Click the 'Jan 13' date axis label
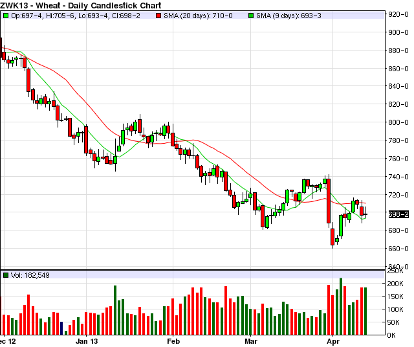 pyautogui.click(x=87, y=341)
